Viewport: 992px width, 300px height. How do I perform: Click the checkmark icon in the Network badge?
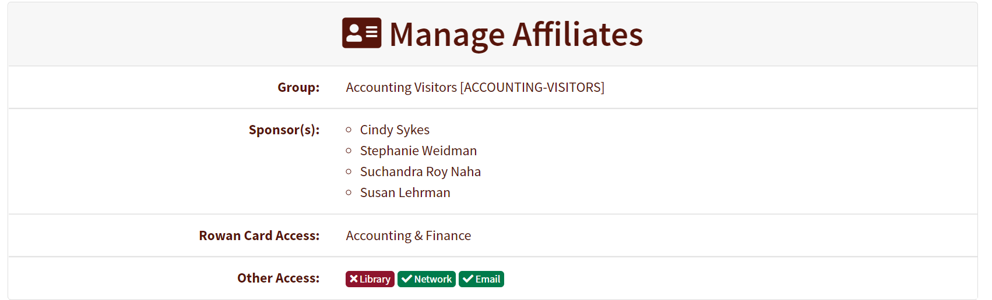pos(407,279)
